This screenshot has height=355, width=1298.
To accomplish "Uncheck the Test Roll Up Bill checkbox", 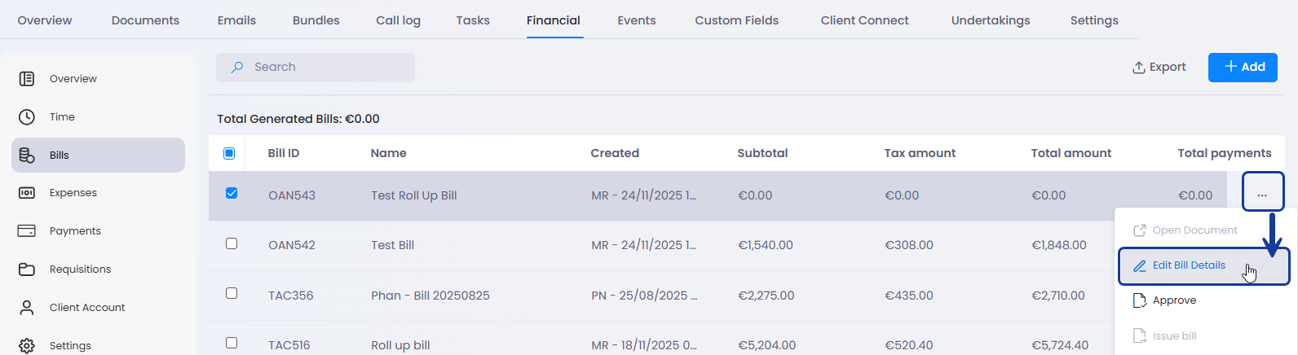I will pos(232,194).
